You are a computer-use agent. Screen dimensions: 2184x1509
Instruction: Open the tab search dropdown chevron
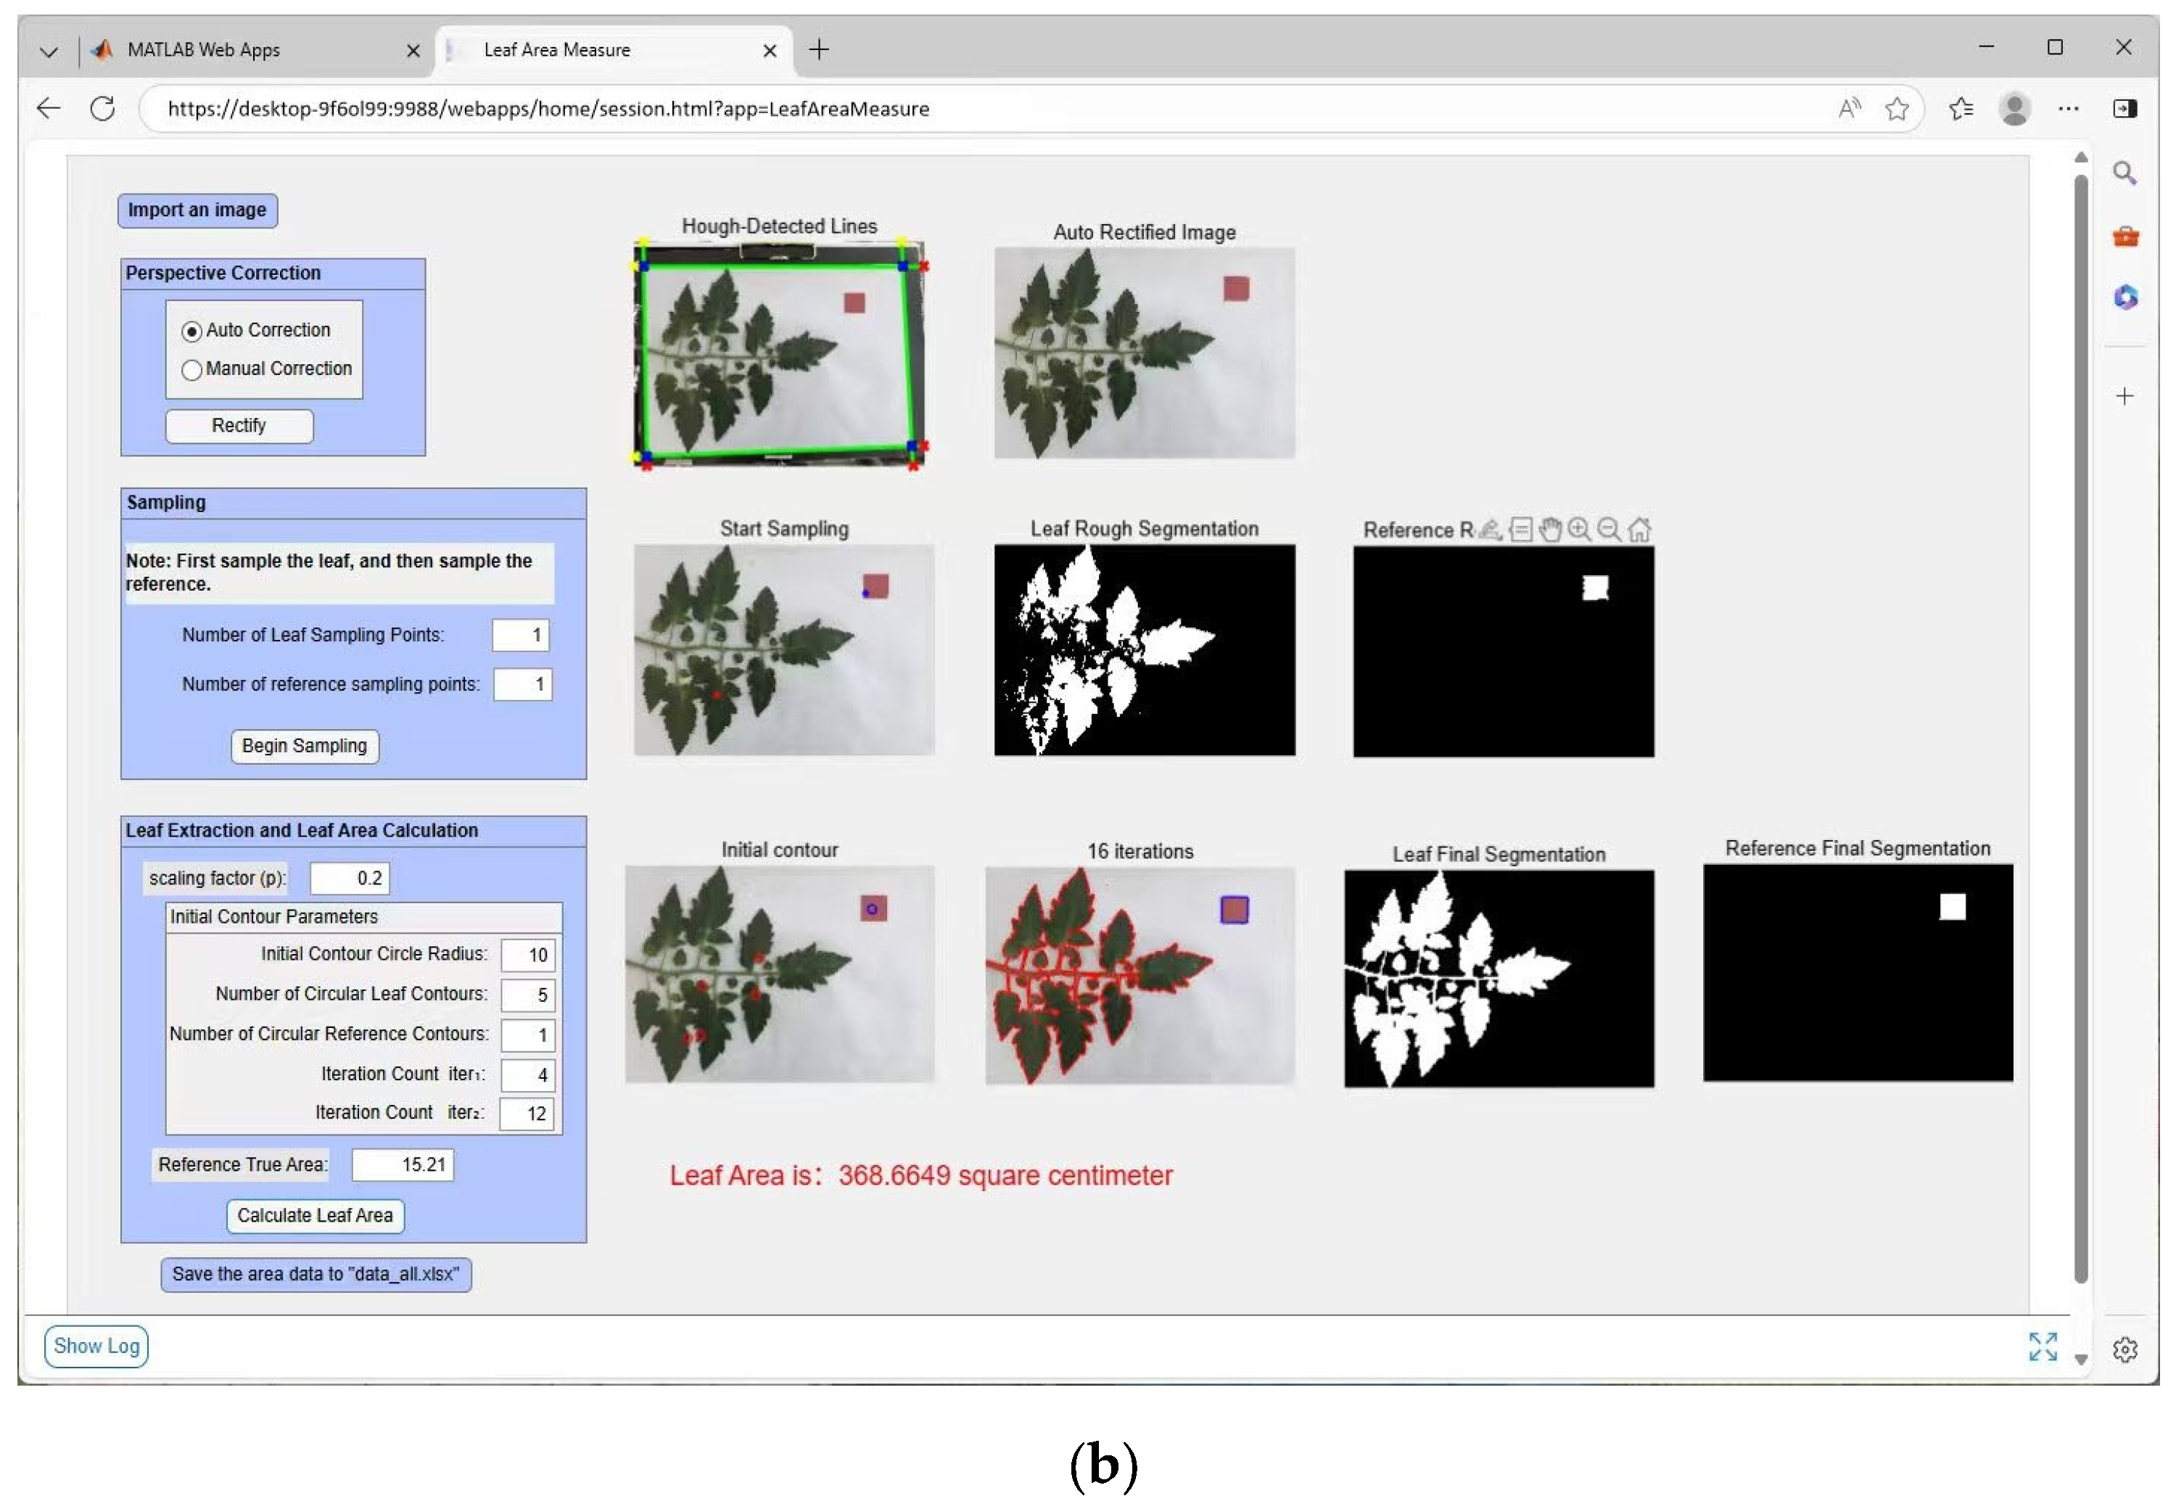tap(48, 51)
